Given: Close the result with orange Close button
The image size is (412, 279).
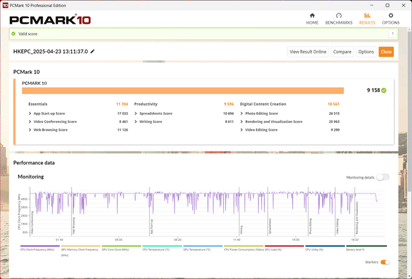Looking at the screenshot, I should coord(386,52).
